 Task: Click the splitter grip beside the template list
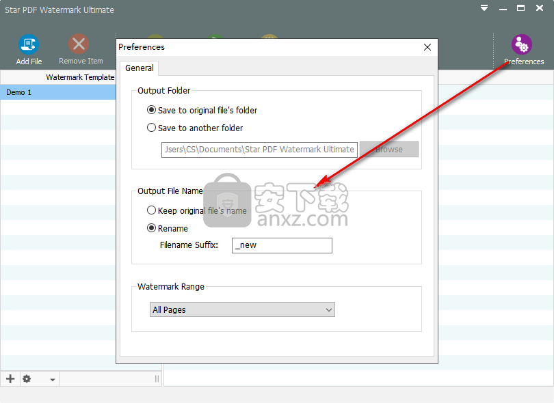pos(157,379)
